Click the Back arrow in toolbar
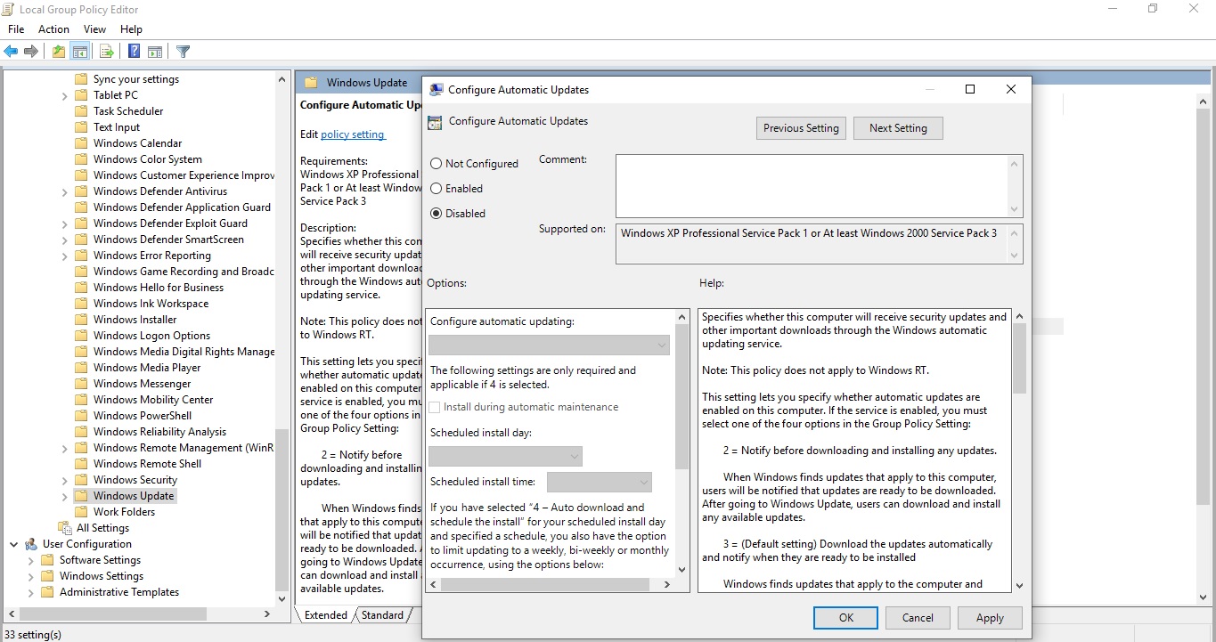This screenshot has height=642, width=1216. [12, 52]
